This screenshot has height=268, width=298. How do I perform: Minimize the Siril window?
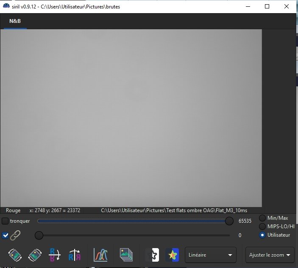tap(248, 6)
